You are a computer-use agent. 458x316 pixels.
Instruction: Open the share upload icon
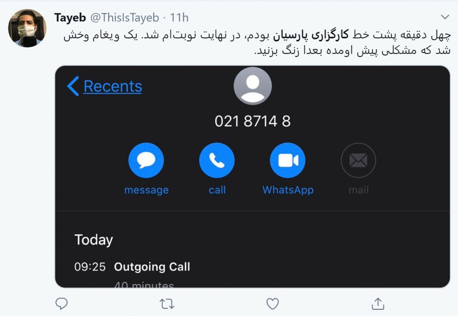(x=377, y=304)
